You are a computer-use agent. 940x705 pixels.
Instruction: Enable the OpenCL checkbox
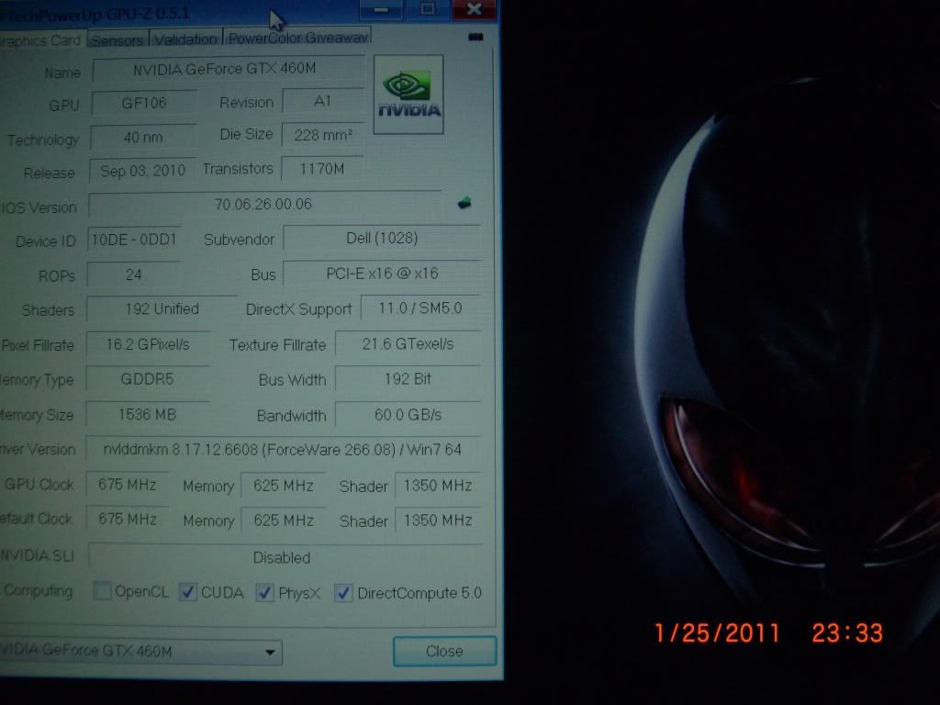coord(103,590)
